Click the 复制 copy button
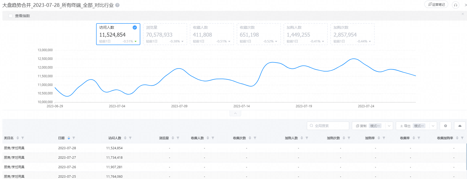467x179 pixels. point(361,126)
